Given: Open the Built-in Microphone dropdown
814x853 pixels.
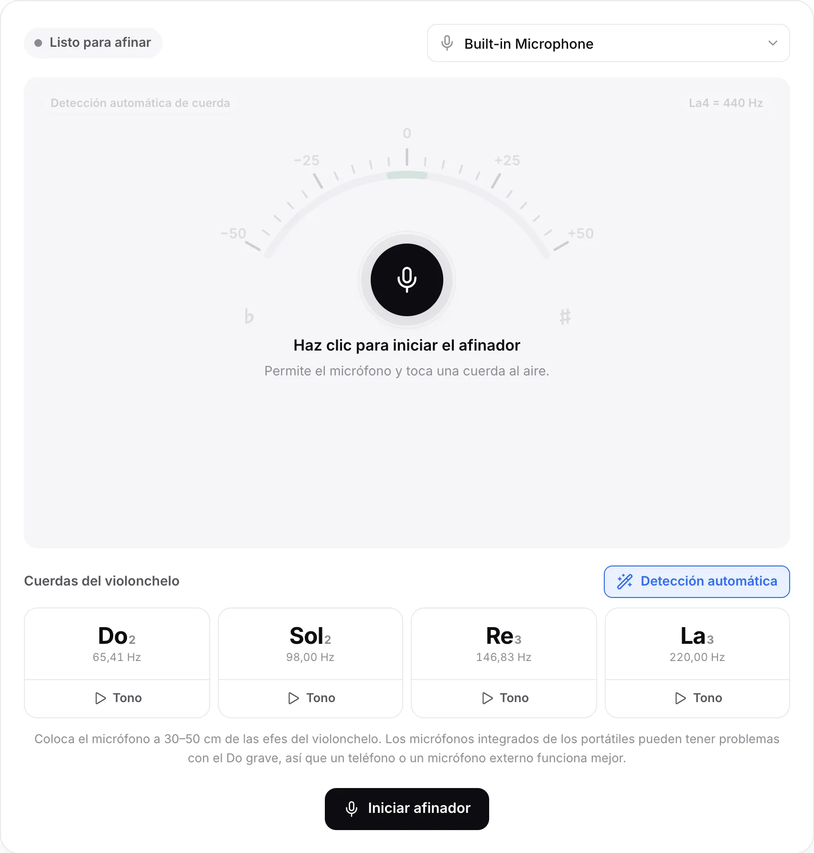Looking at the screenshot, I should pyautogui.click(x=608, y=43).
